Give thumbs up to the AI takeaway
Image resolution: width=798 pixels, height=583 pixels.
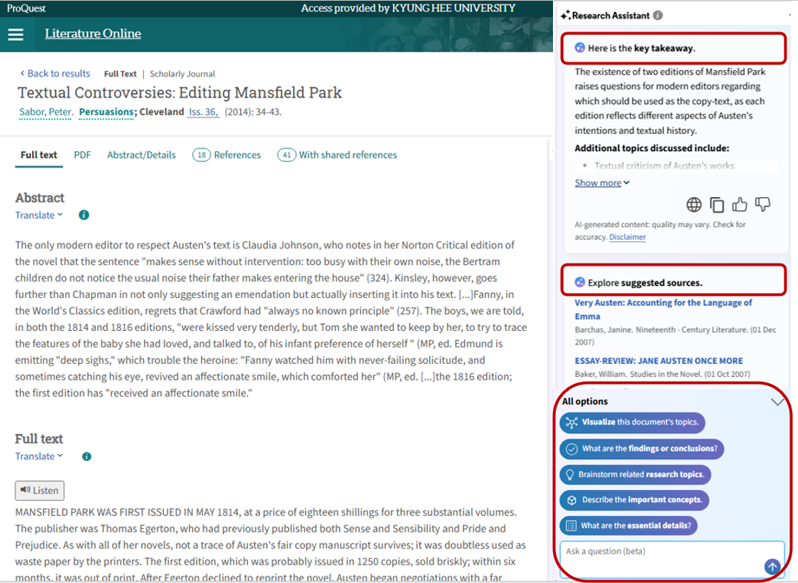(x=740, y=206)
